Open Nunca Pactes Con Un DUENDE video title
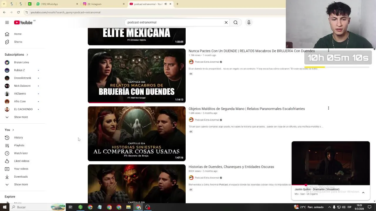The image size is (376, 211). coord(252,51)
